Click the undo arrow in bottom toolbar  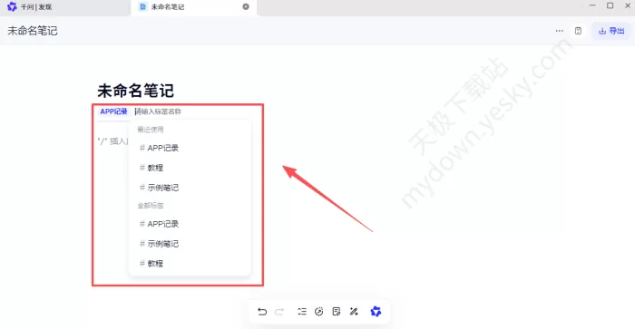[x=262, y=312]
